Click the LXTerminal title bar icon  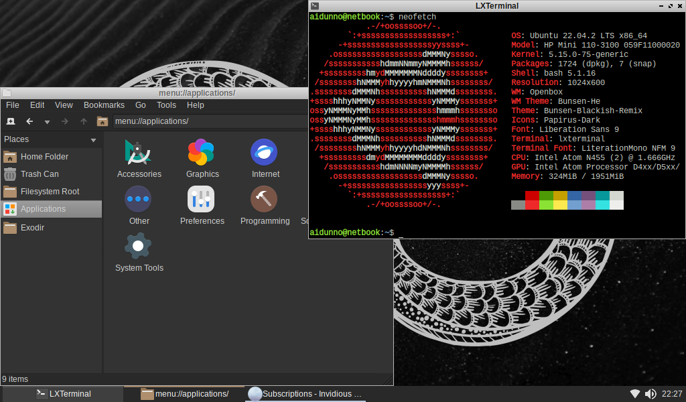(315, 5)
